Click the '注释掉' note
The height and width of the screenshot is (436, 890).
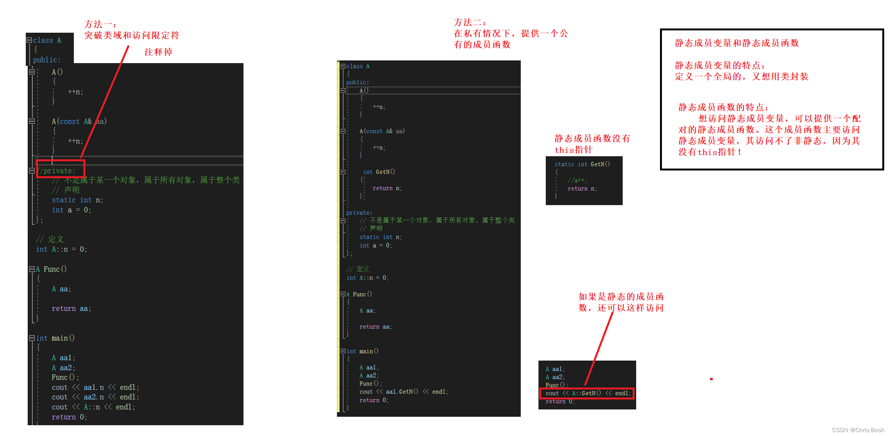point(158,52)
